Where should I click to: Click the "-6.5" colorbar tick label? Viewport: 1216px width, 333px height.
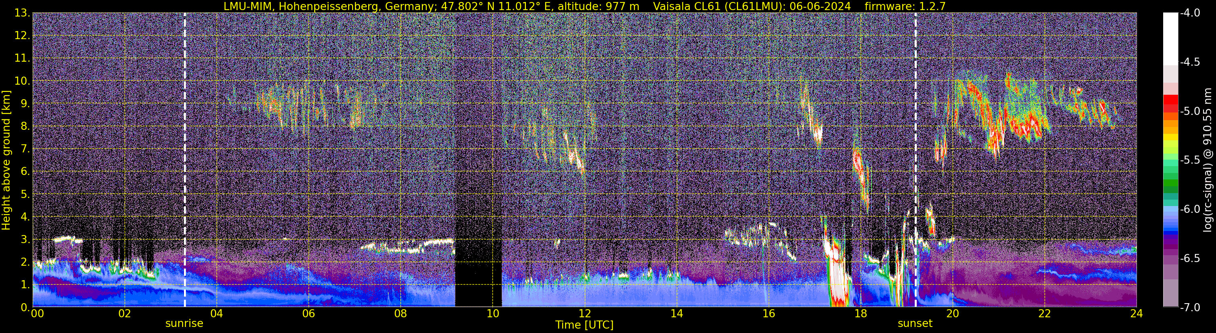click(x=1189, y=258)
